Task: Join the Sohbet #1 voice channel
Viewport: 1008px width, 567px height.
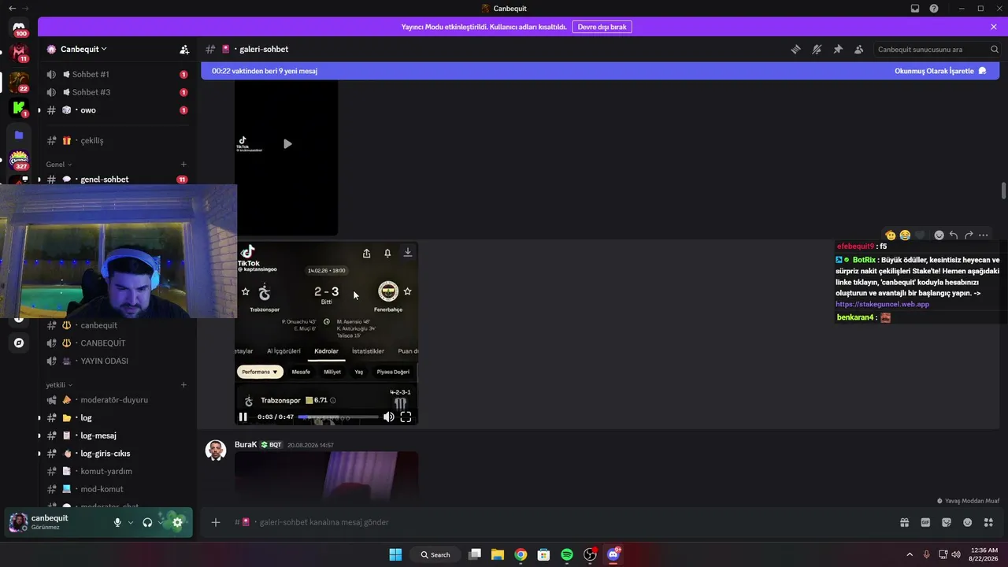Action: pyautogui.click(x=116, y=74)
